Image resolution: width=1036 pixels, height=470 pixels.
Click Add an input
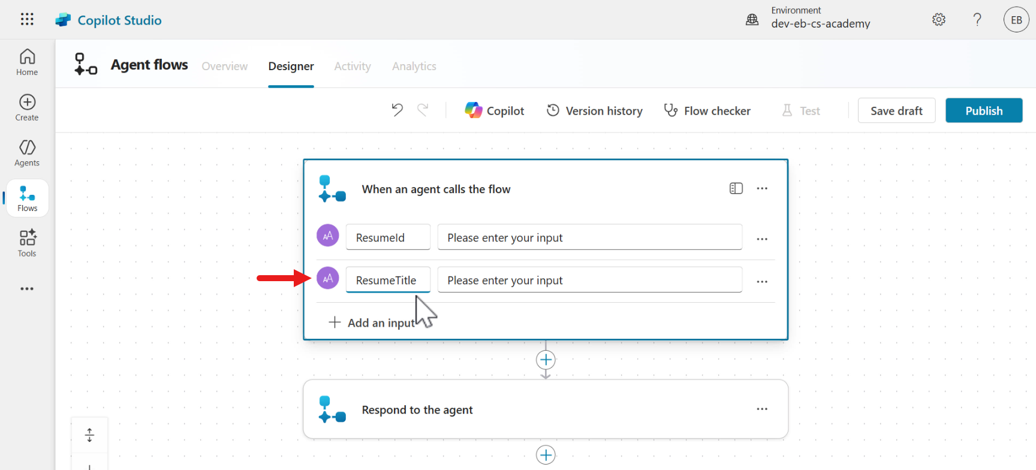click(x=372, y=323)
